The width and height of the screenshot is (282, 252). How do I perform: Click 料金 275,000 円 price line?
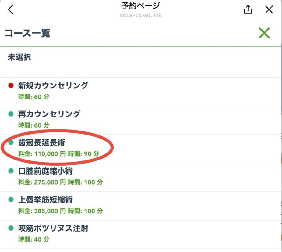click(x=61, y=182)
